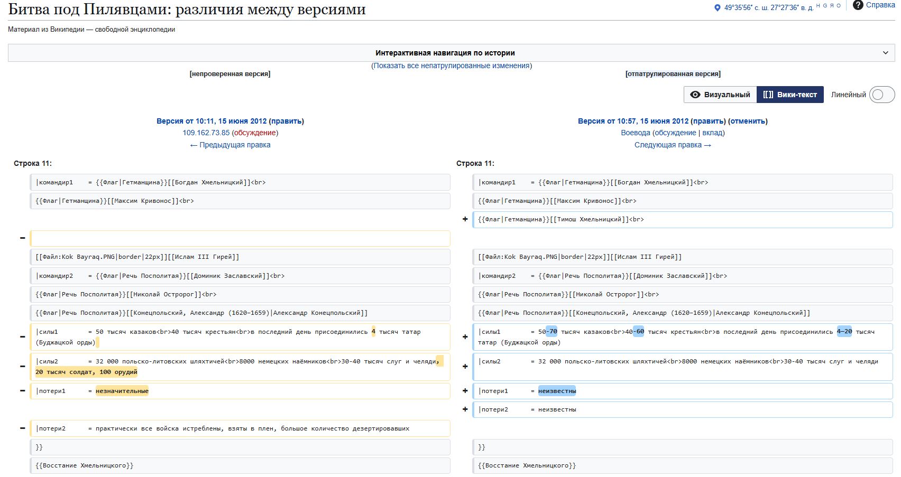901x477 pixels.
Task: Expand Интерактивная навигация по истории panel
Action: (451, 53)
